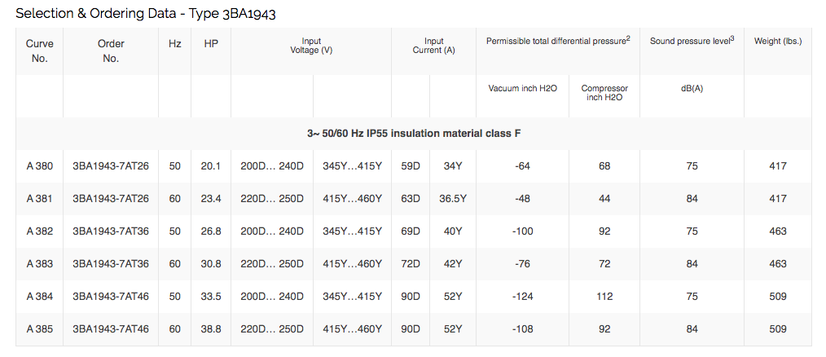Image resolution: width=826 pixels, height=357 pixels.
Task: Select the IP55 insulation class F row
Action: point(414,133)
